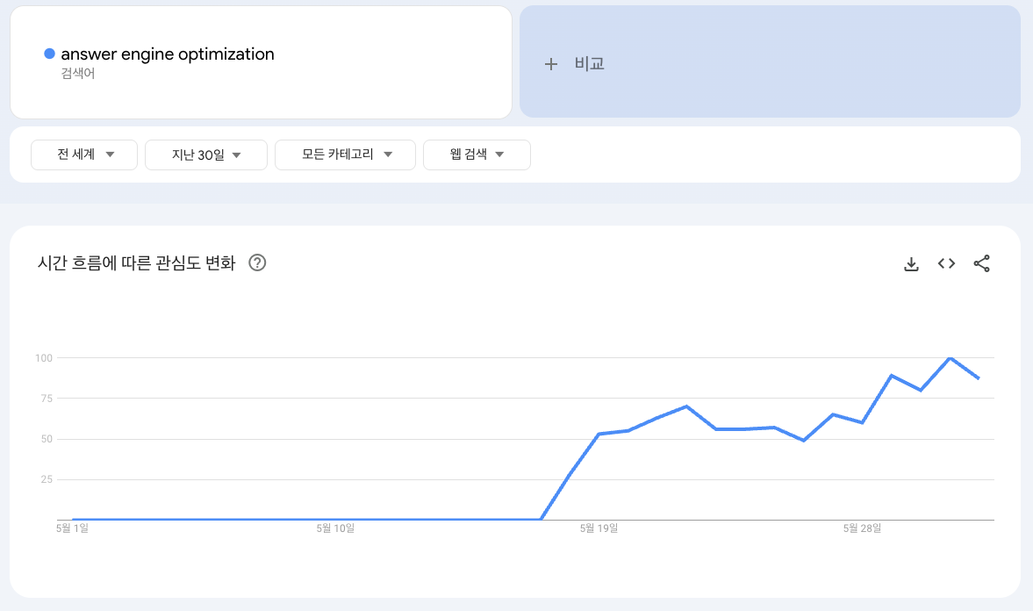
Task: Click the embed code icon
Action: (946, 263)
